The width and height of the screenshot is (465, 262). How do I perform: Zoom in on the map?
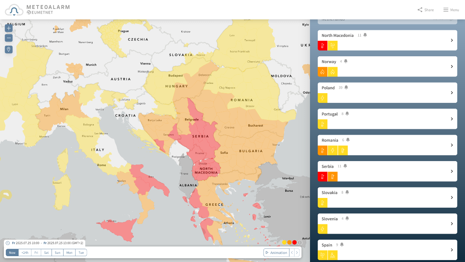coord(9,28)
